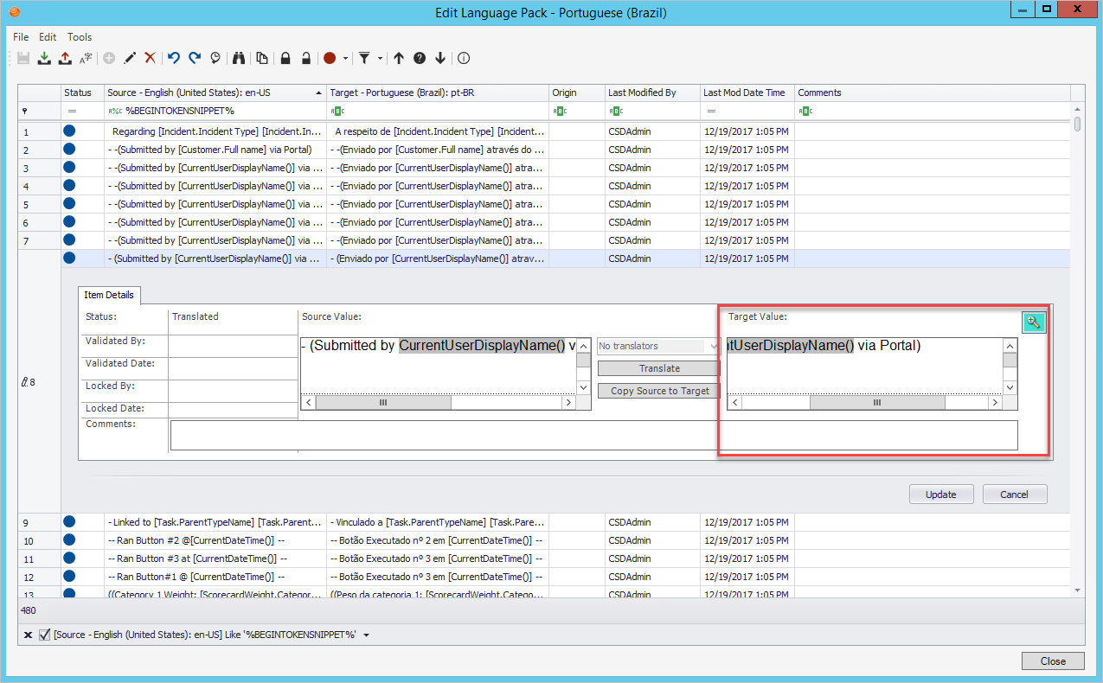The image size is (1103, 683).
Task: Click the Save toolbar icon
Action: (23, 58)
